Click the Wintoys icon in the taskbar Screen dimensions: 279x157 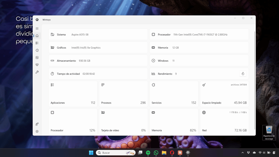188,153
